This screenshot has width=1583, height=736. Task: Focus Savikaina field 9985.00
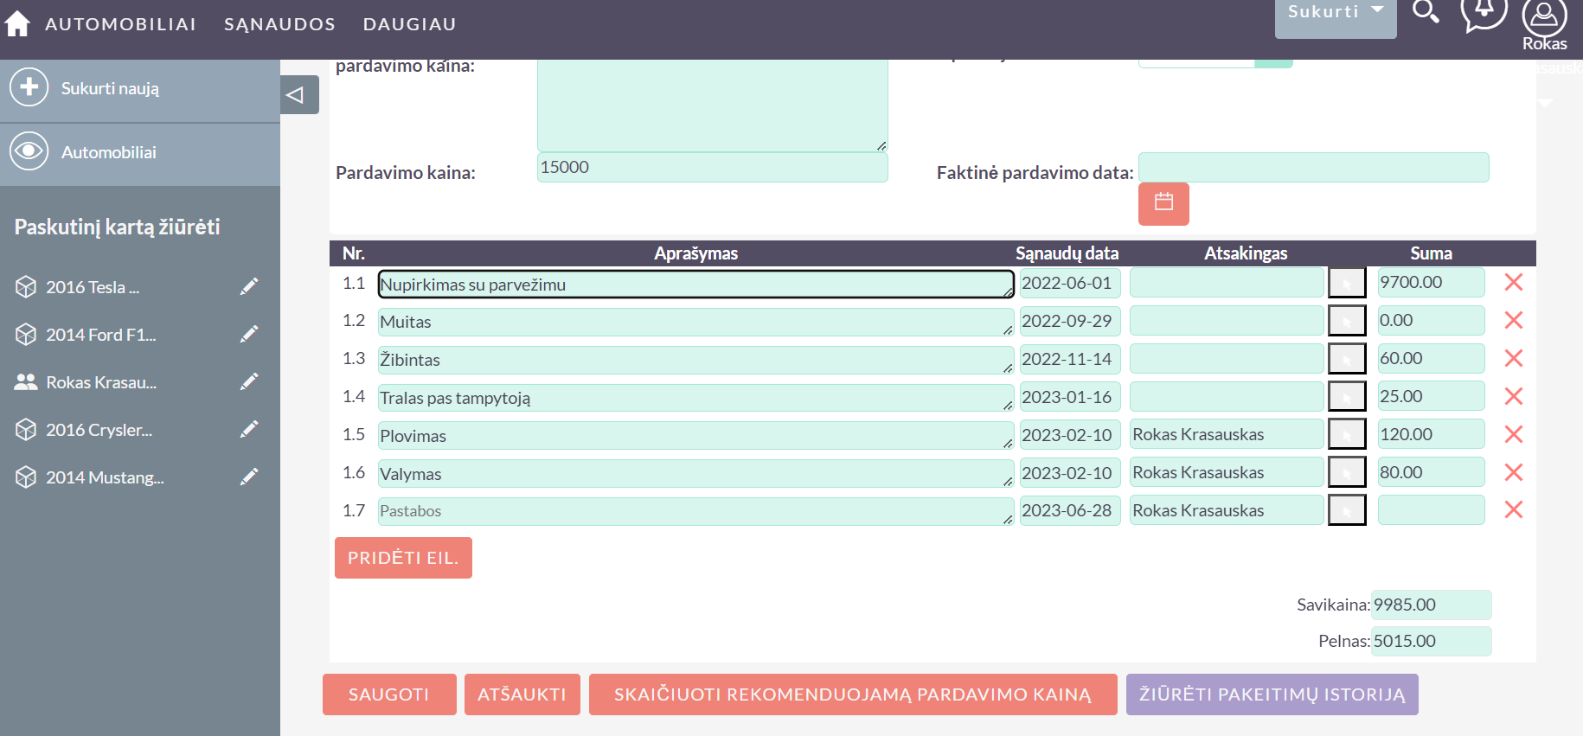(x=1432, y=605)
